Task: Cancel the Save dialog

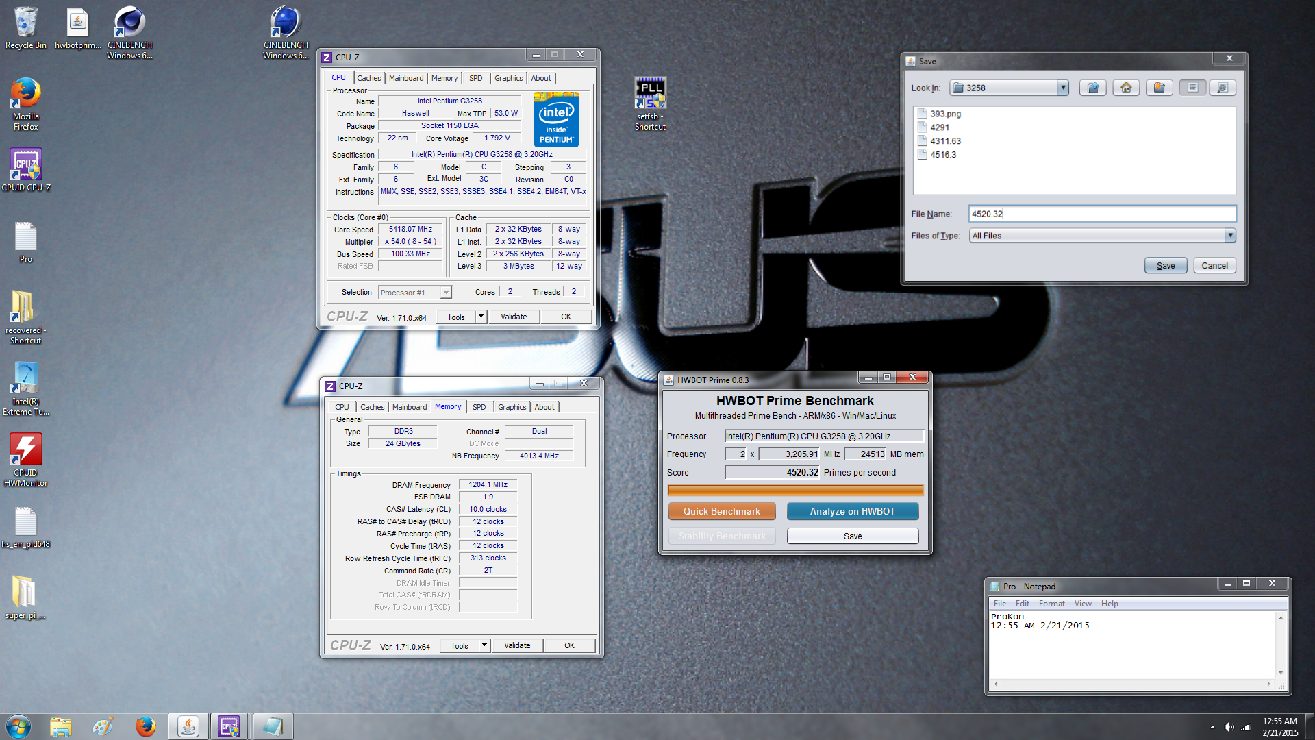Action: coord(1214,266)
